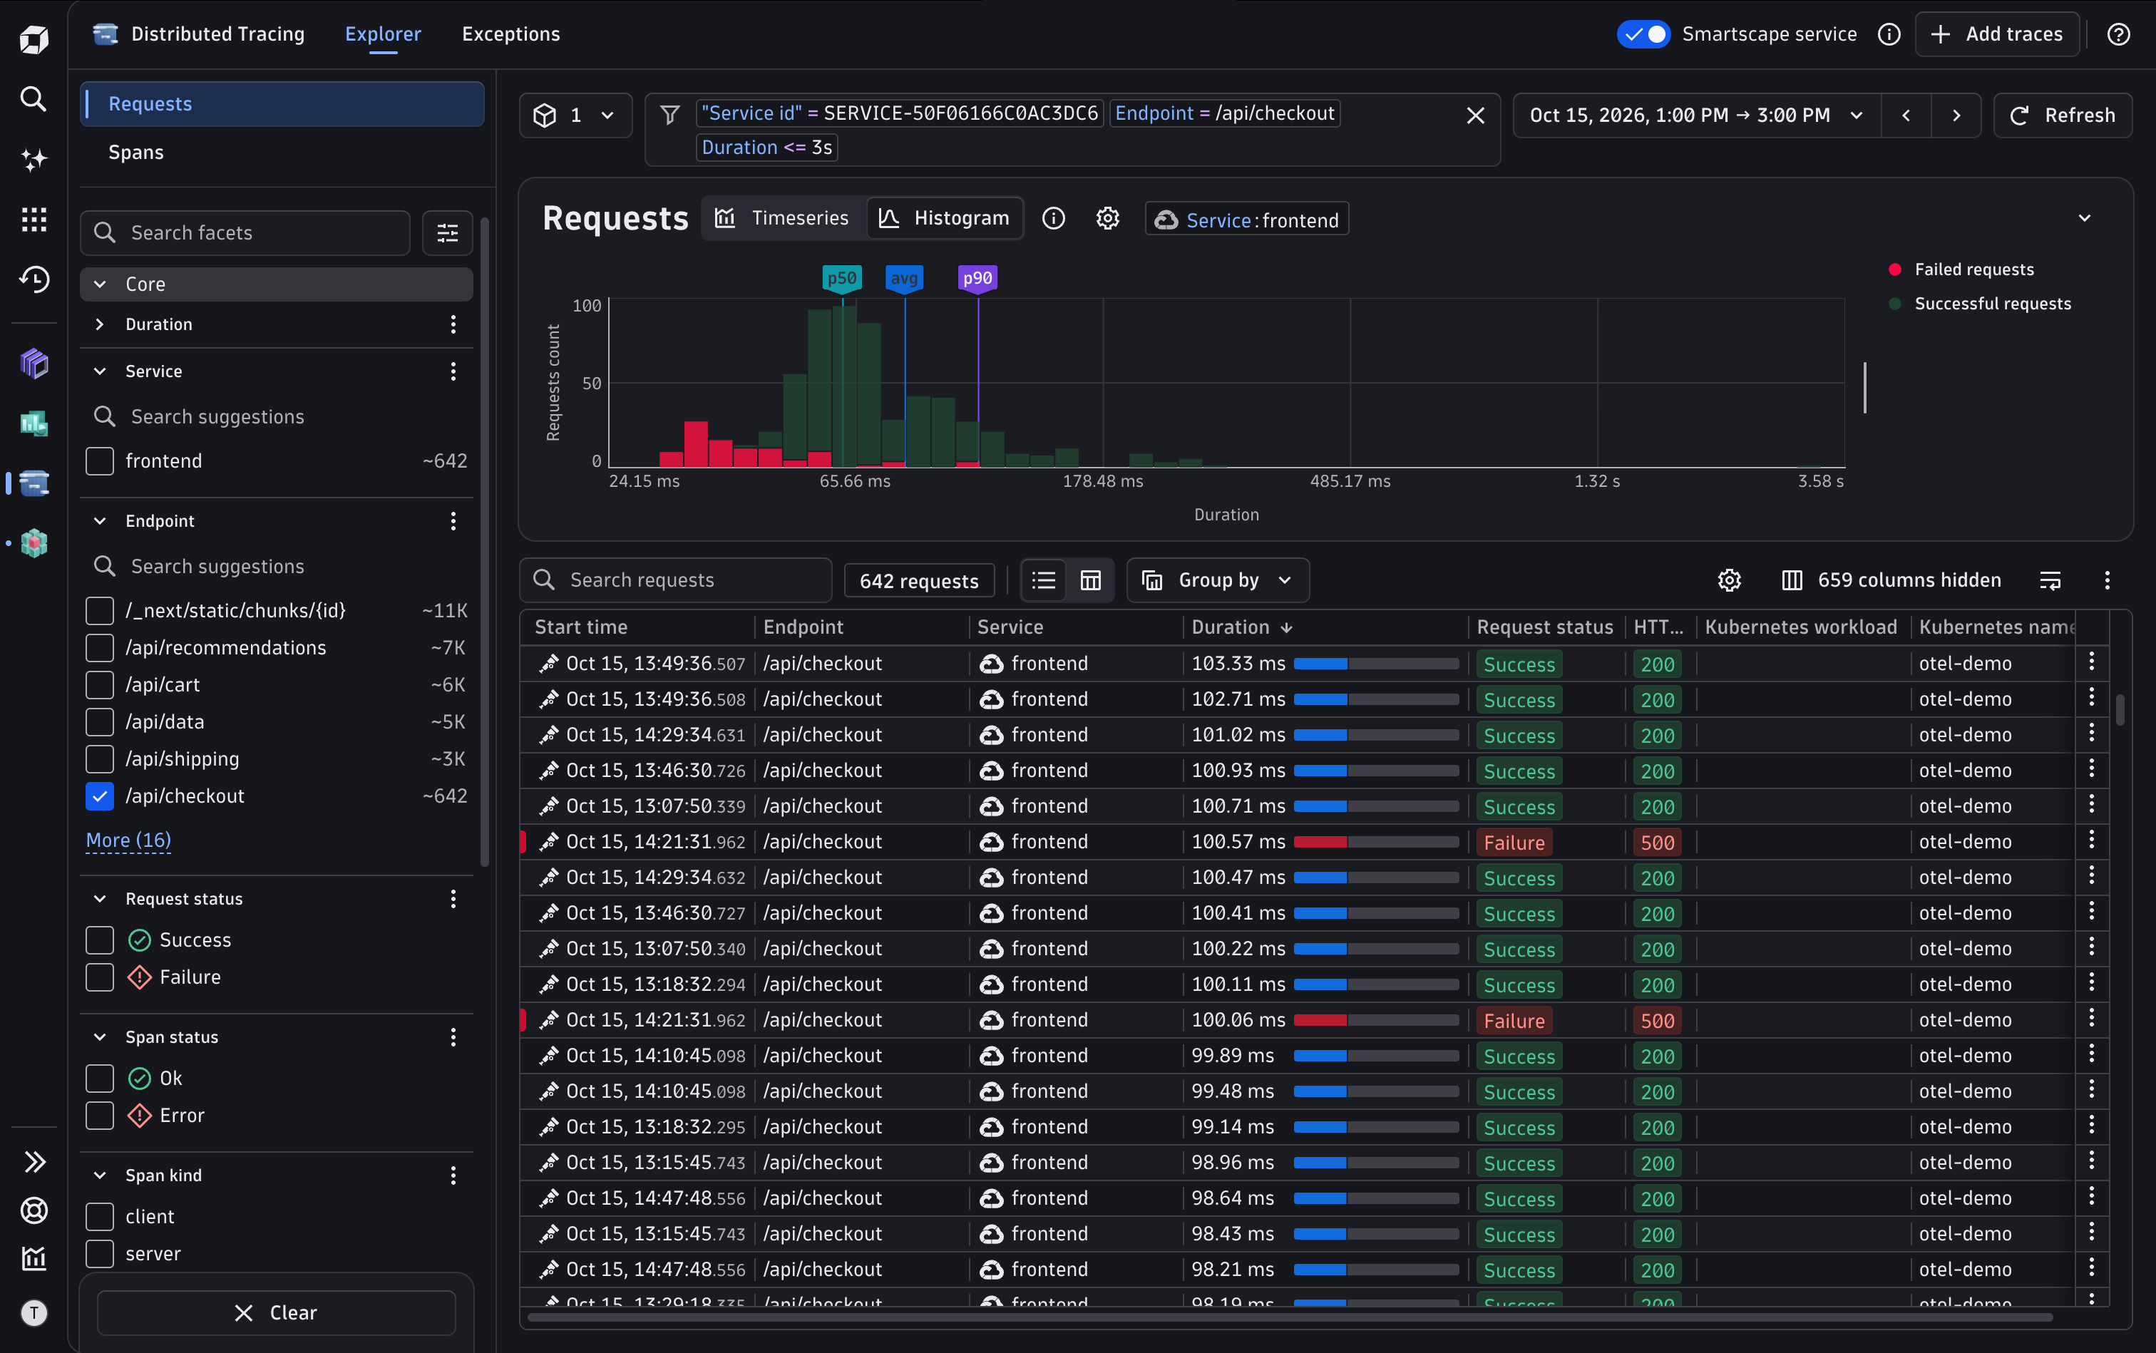This screenshot has height=1353, width=2156.
Task: Uncheck the /api/checkout endpoint checkbox
Action: [x=99, y=796]
